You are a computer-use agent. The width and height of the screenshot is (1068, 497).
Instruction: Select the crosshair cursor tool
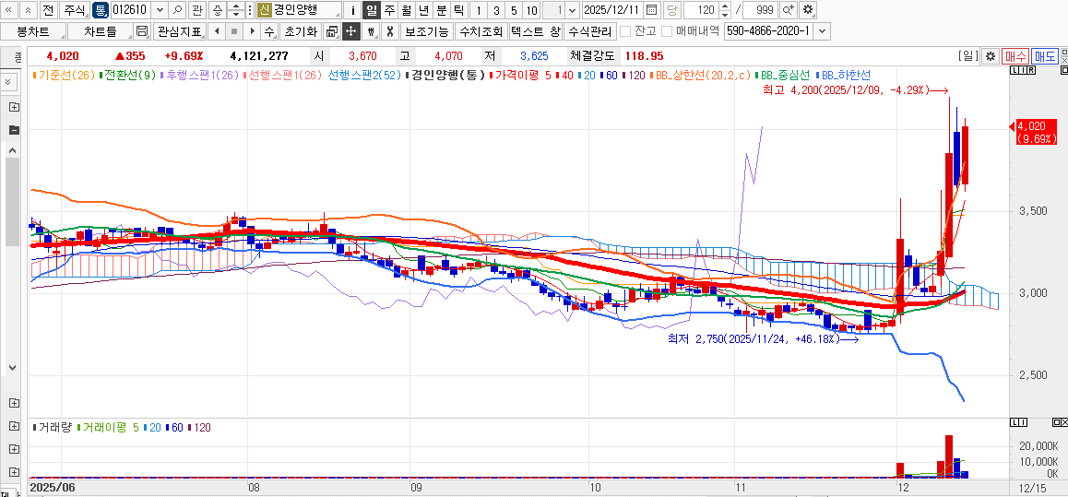[350, 31]
